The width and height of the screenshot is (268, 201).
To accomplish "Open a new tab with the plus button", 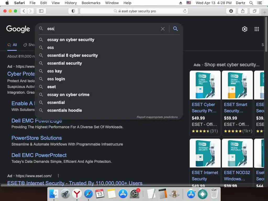I will (x=265, y=12).
